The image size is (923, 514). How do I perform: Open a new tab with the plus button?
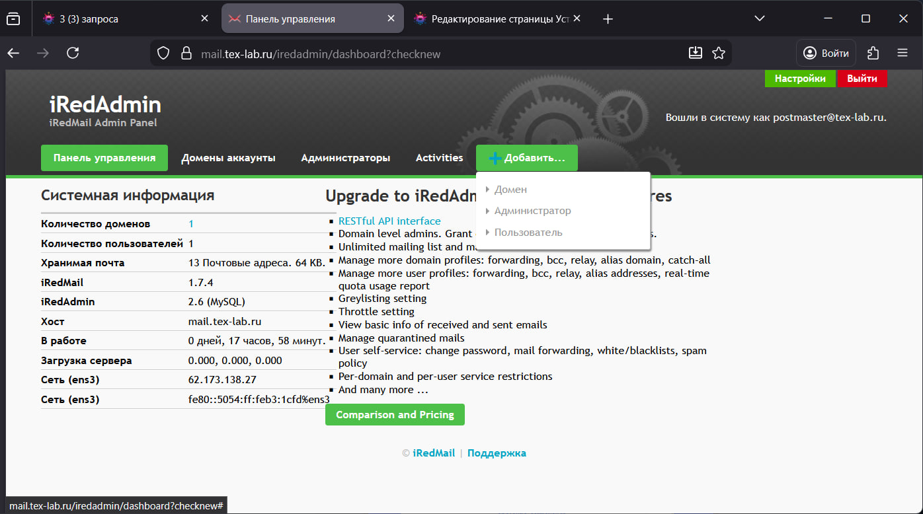point(608,19)
